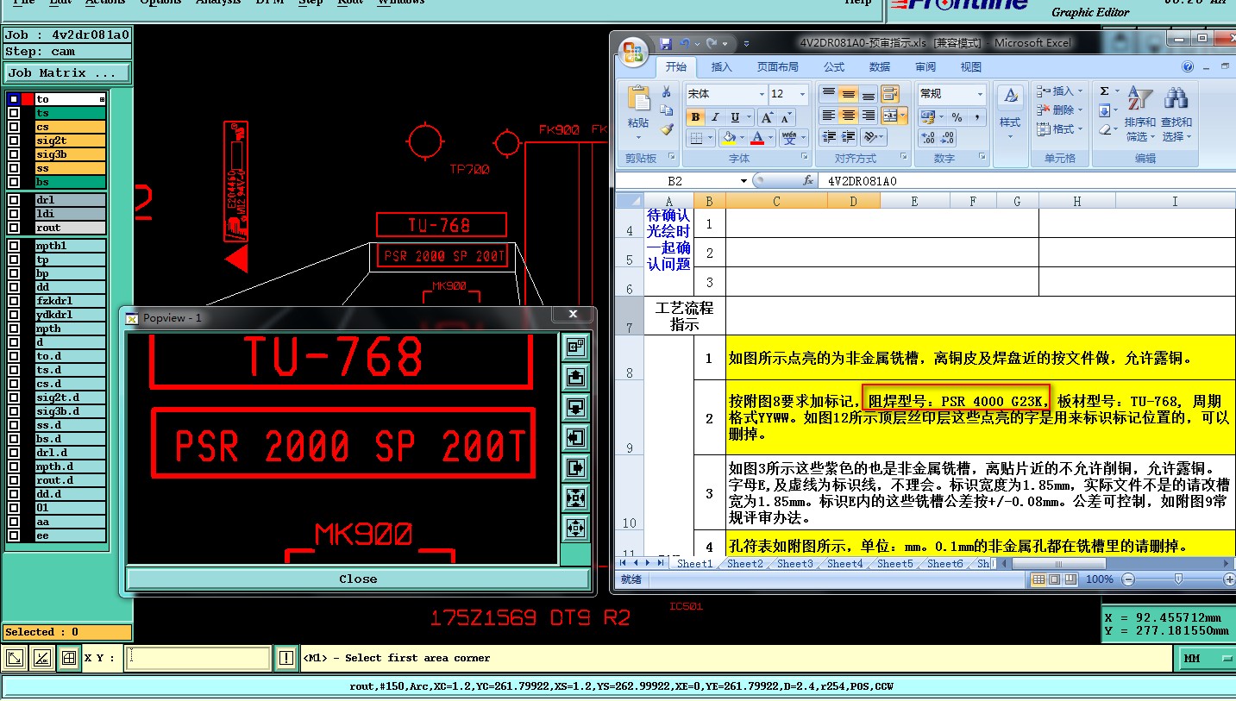Screen dimensions: 1236x701
Task: Click the Decrease Font Size icon
Action: click(x=788, y=117)
